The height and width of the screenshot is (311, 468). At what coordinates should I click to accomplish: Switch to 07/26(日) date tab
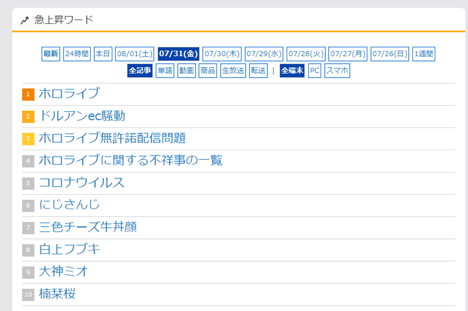390,54
